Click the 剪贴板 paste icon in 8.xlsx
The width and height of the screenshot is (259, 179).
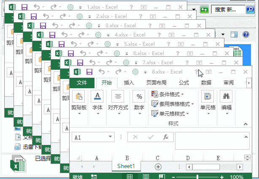point(78,96)
